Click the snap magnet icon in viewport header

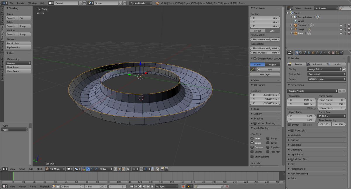click(142, 169)
